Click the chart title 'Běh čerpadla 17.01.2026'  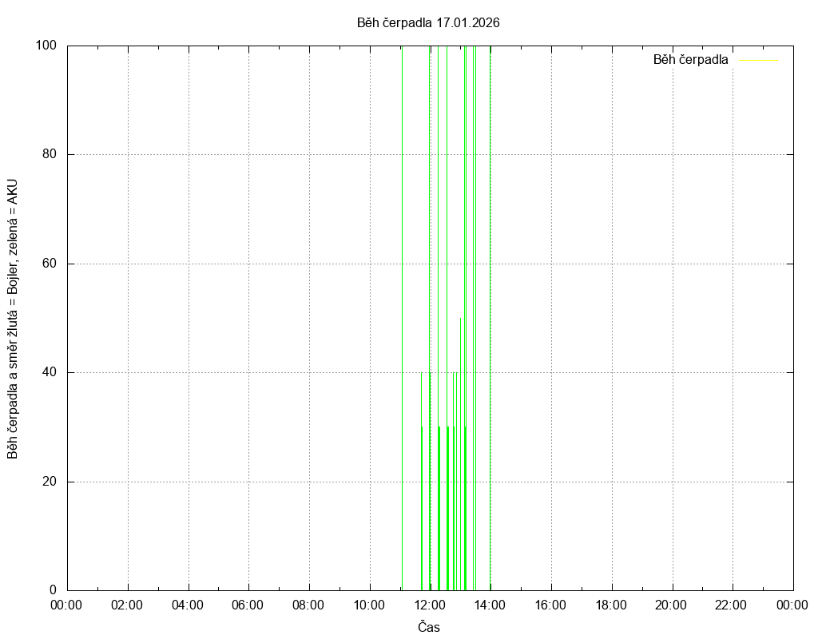(428, 22)
